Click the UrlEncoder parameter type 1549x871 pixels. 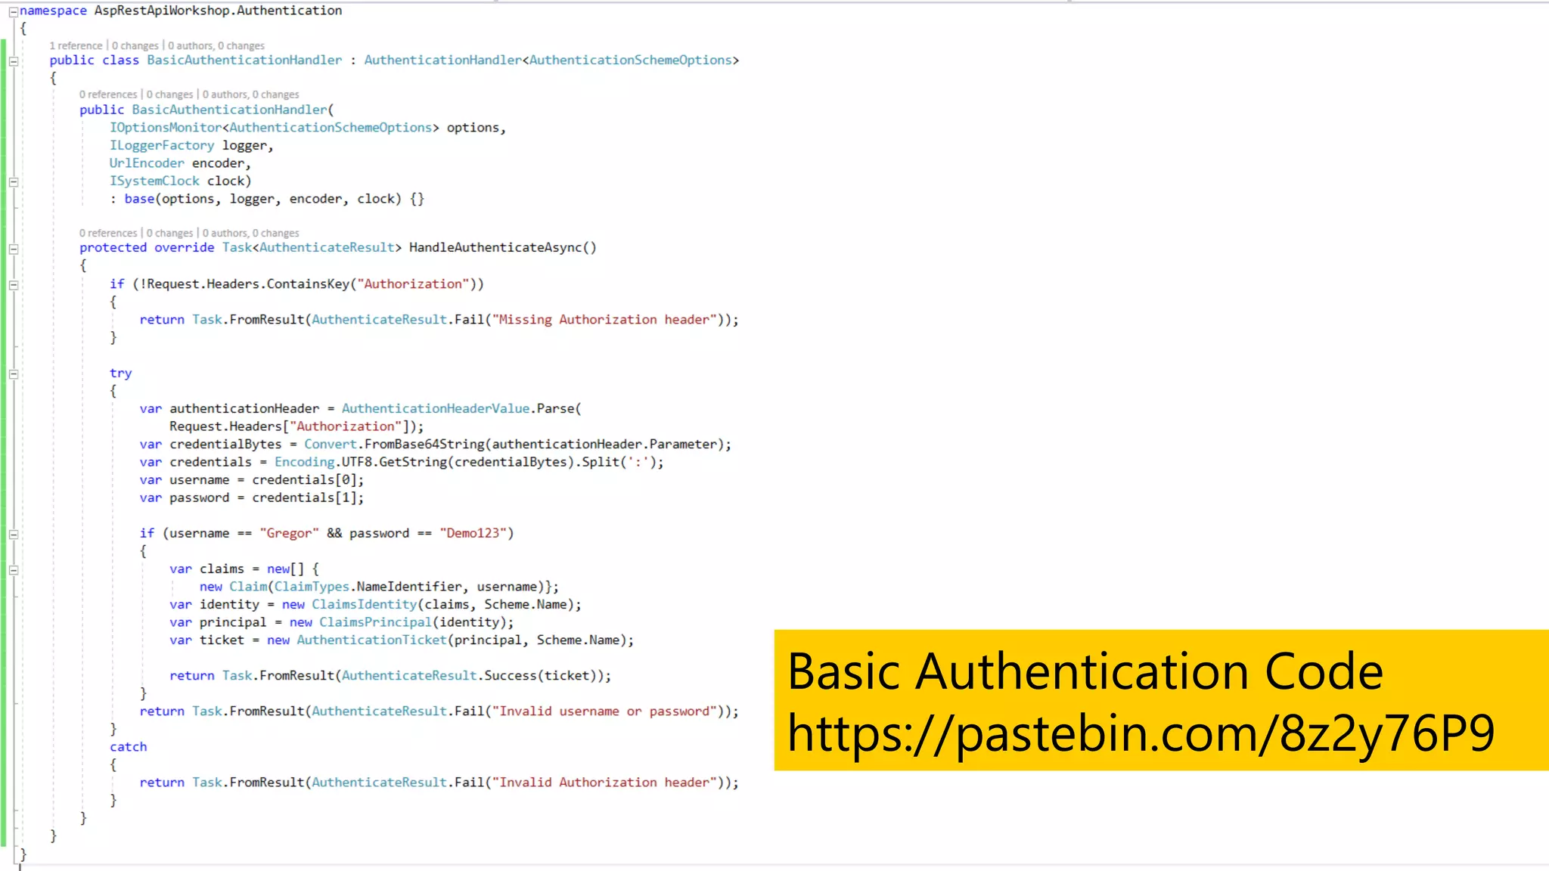(147, 163)
